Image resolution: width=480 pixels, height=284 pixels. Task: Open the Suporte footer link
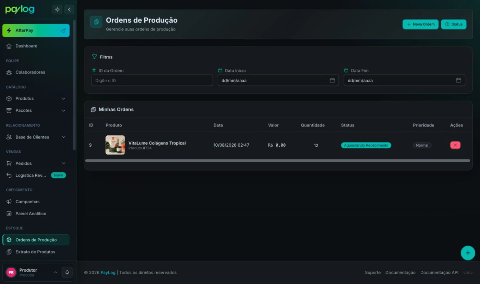pos(373,272)
